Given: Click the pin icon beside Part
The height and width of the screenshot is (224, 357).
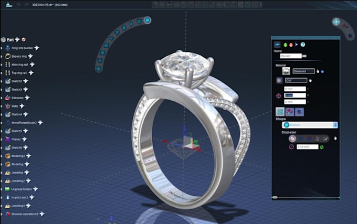Looking at the screenshot, I should click(17, 39).
